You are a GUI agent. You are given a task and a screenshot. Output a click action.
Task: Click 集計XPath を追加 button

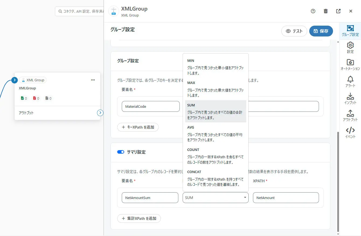(139, 218)
